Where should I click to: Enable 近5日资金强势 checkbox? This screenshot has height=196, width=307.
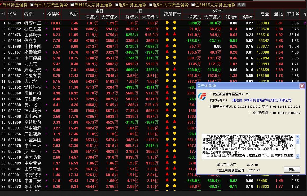(x=117, y=5)
